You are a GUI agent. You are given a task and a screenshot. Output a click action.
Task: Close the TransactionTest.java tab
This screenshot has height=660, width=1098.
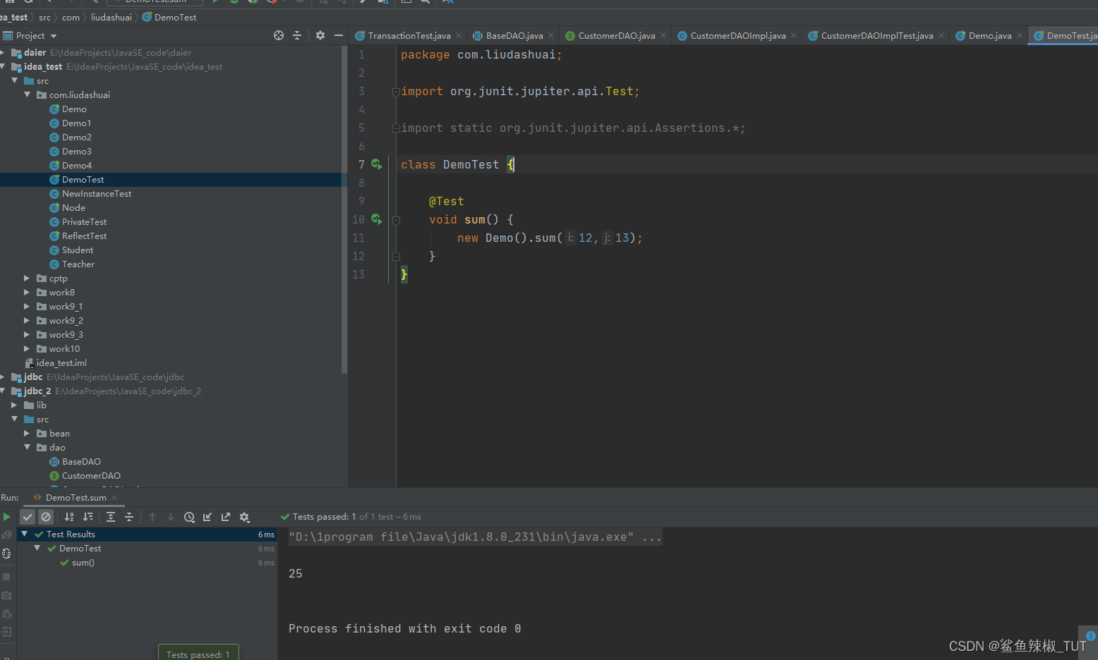[459, 35]
